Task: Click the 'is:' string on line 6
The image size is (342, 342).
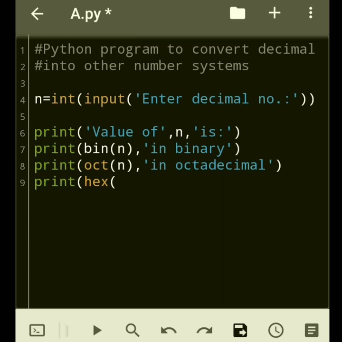Action: click(212, 132)
